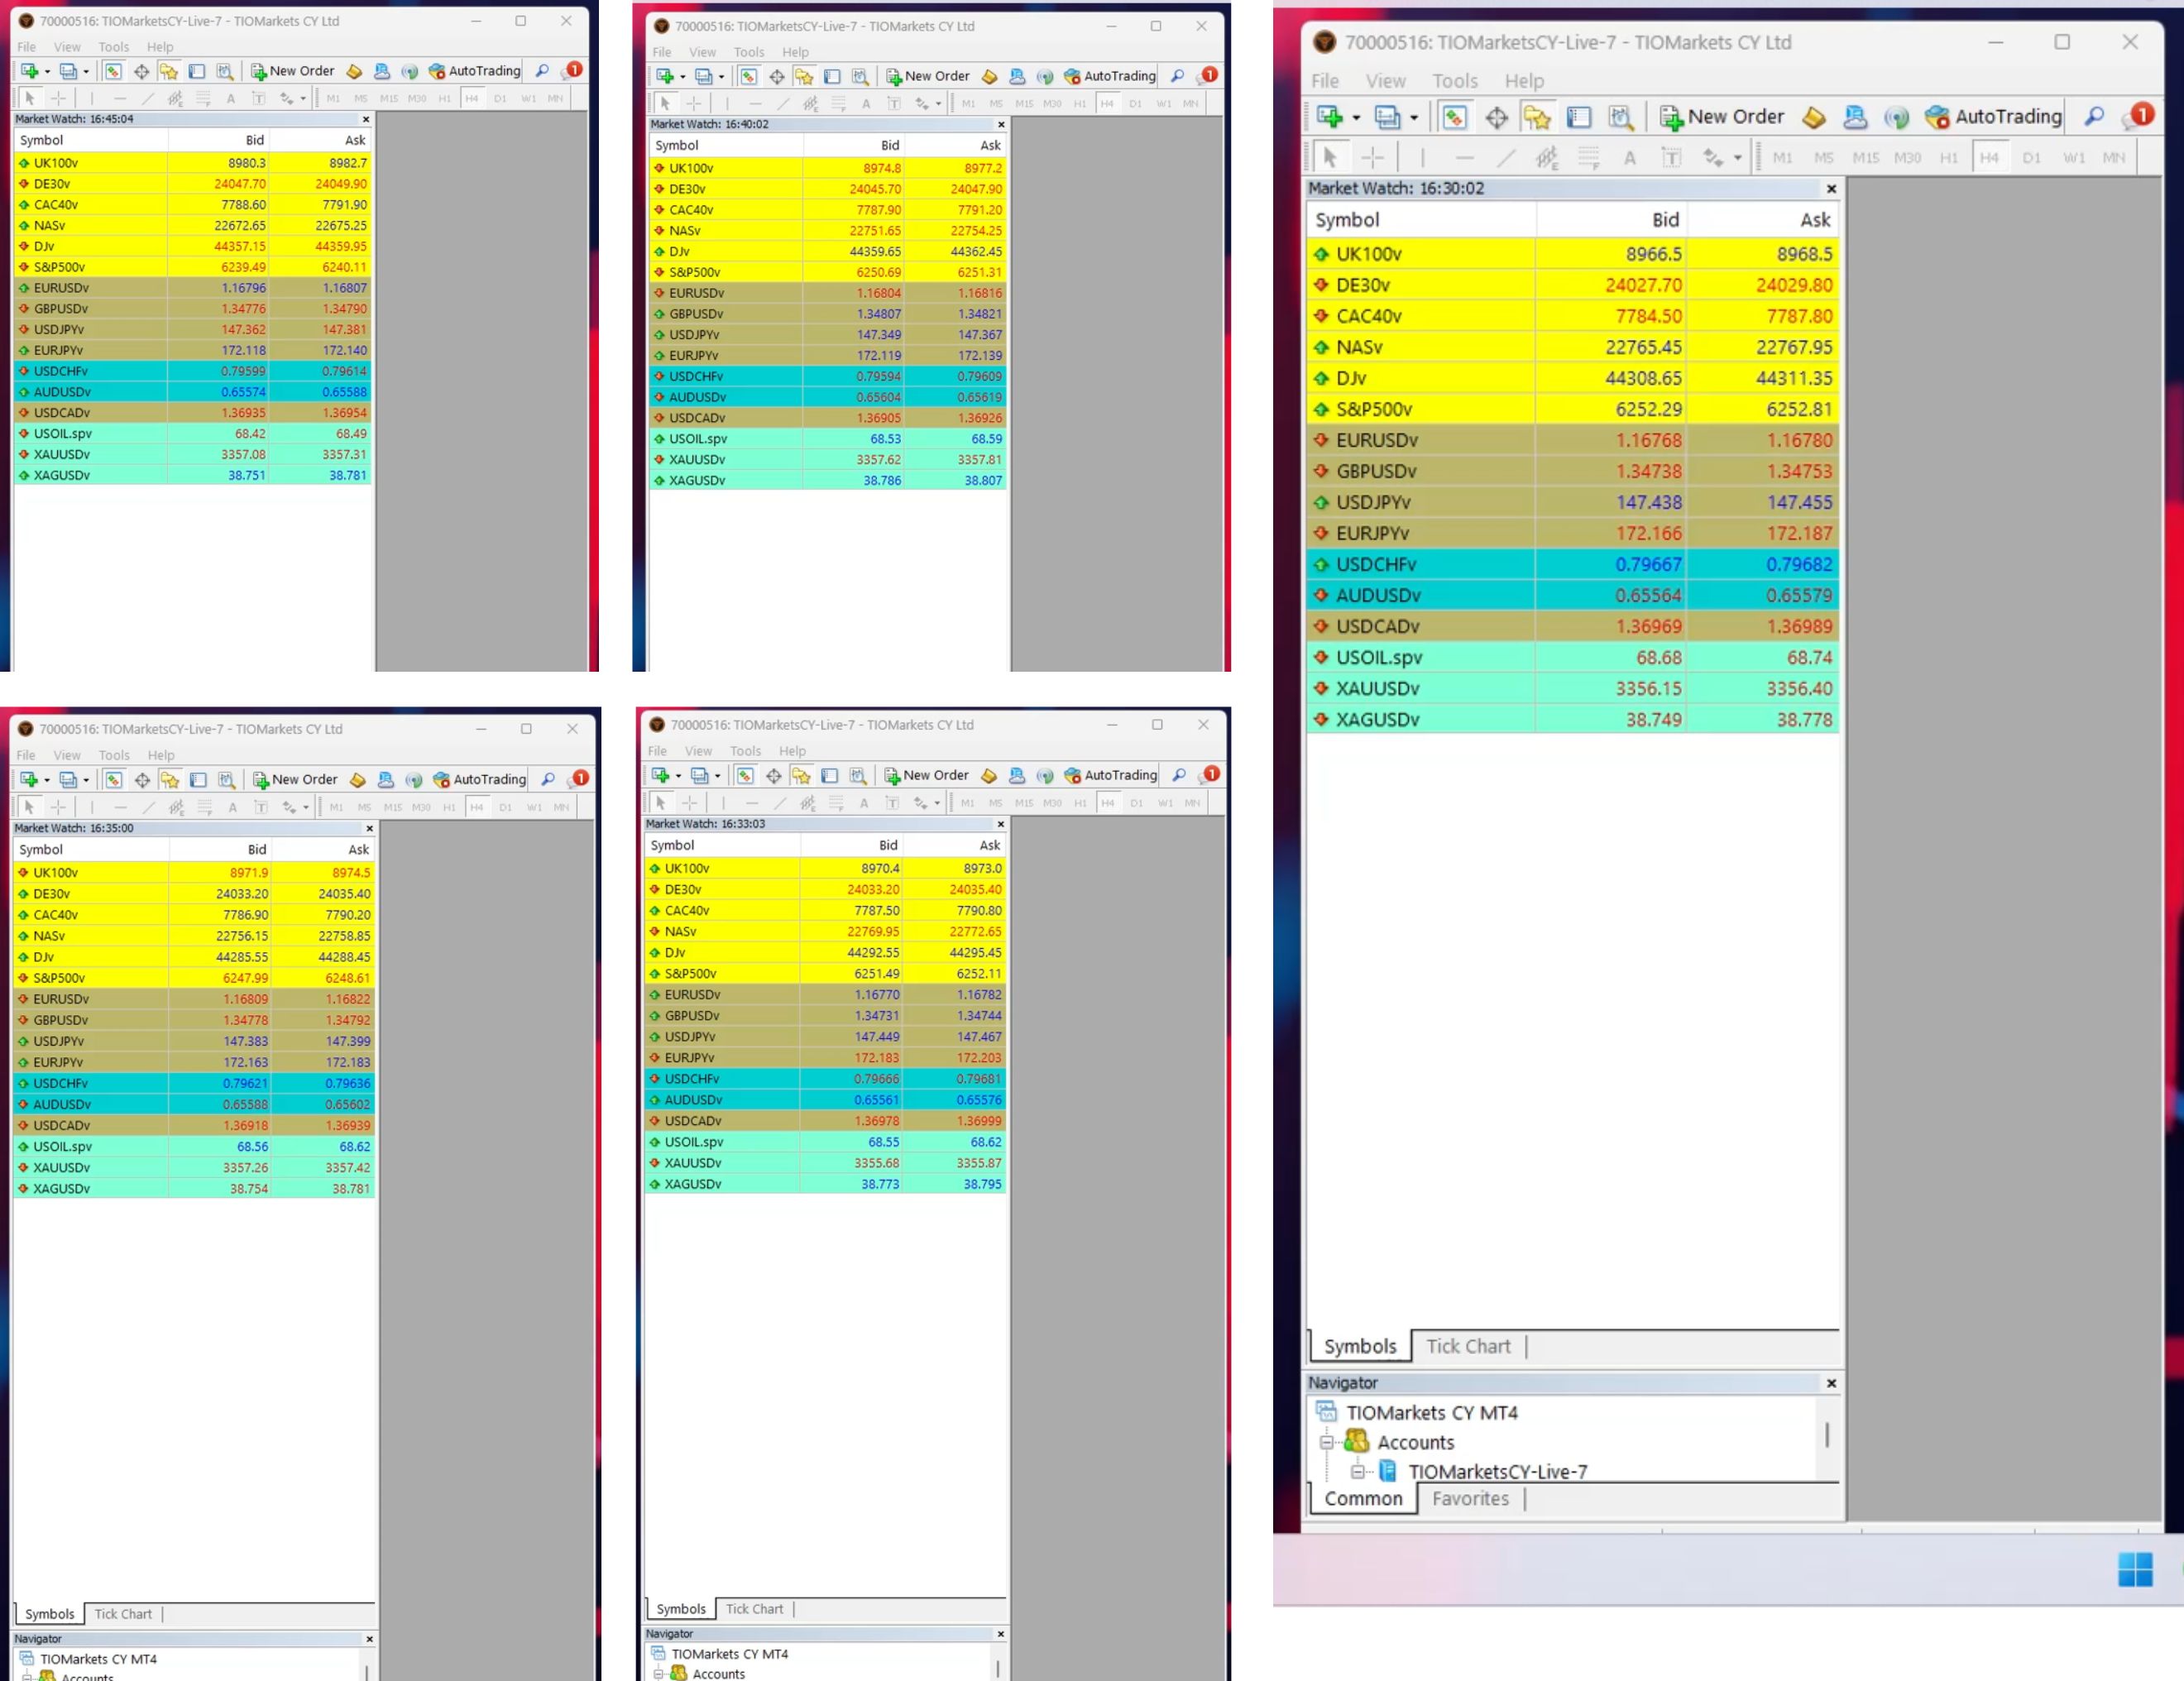The width and height of the screenshot is (2184, 1681).
Task: Click Navigator scrollbar in 16:30:02 window
Action: coord(1827,1436)
